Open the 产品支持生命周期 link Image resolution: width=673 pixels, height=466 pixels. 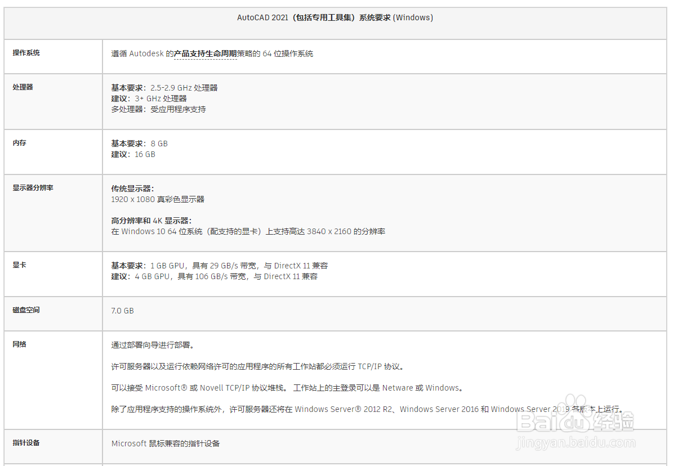[204, 53]
